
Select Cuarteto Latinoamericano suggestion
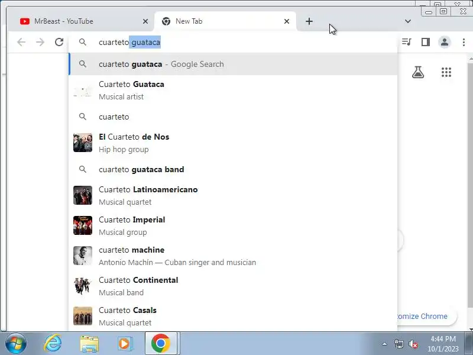(x=233, y=195)
